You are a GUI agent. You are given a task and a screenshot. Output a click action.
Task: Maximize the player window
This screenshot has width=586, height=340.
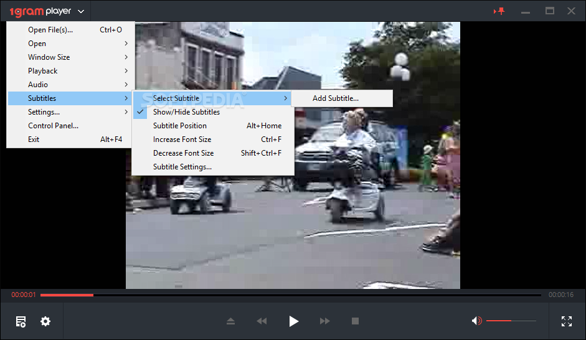coord(549,11)
